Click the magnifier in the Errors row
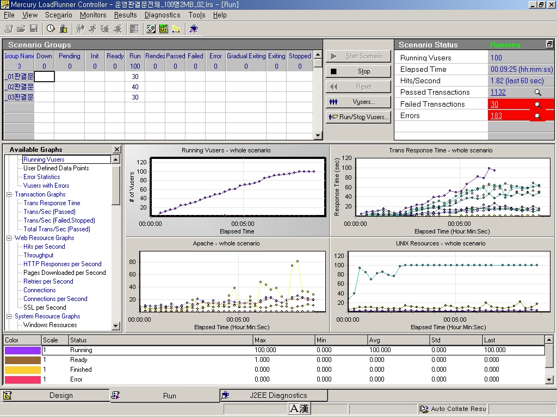Image resolution: width=557 pixels, height=418 pixels. (538, 116)
